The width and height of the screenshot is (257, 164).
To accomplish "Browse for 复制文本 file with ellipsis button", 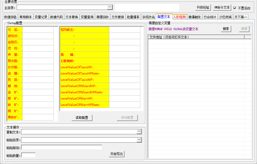I will (139, 131).
